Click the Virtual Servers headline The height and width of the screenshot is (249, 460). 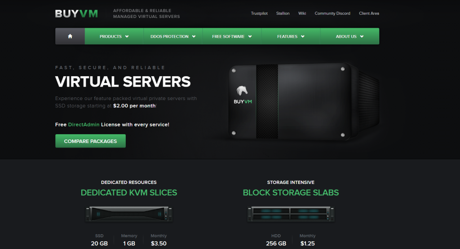click(123, 82)
